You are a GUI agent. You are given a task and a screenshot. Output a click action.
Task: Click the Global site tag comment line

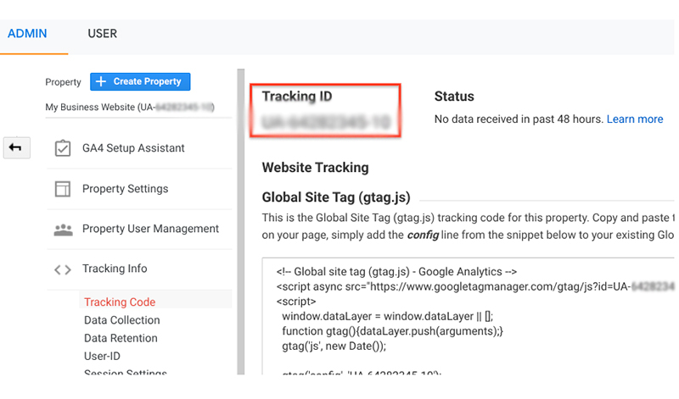click(396, 272)
